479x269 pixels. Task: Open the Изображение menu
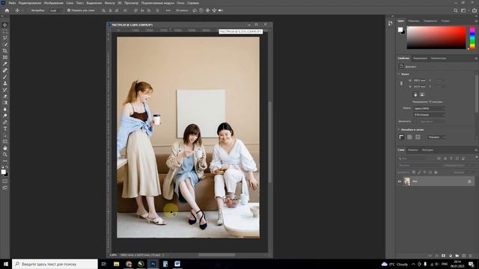click(x=54, y=3)
